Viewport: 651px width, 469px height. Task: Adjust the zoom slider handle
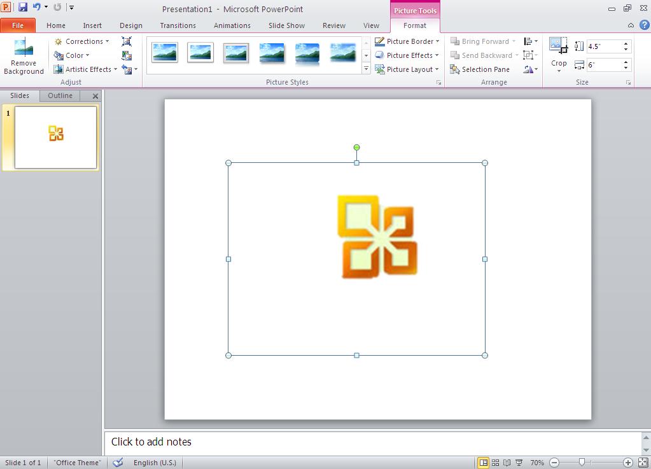(582, 463)
